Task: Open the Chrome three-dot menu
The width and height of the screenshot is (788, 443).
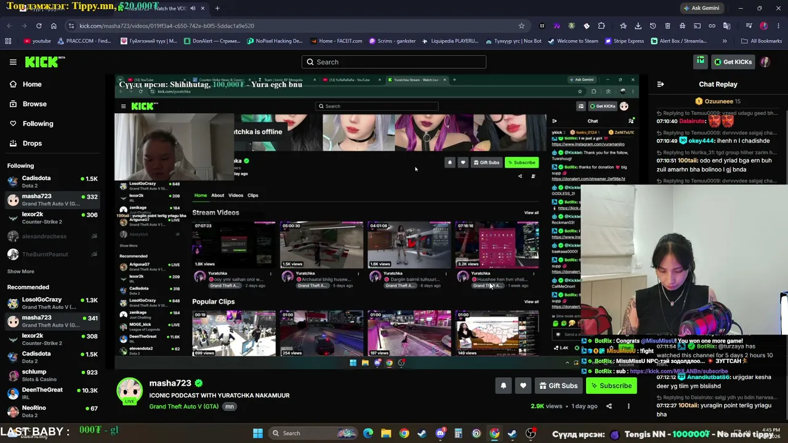Action: pos(778,26)
